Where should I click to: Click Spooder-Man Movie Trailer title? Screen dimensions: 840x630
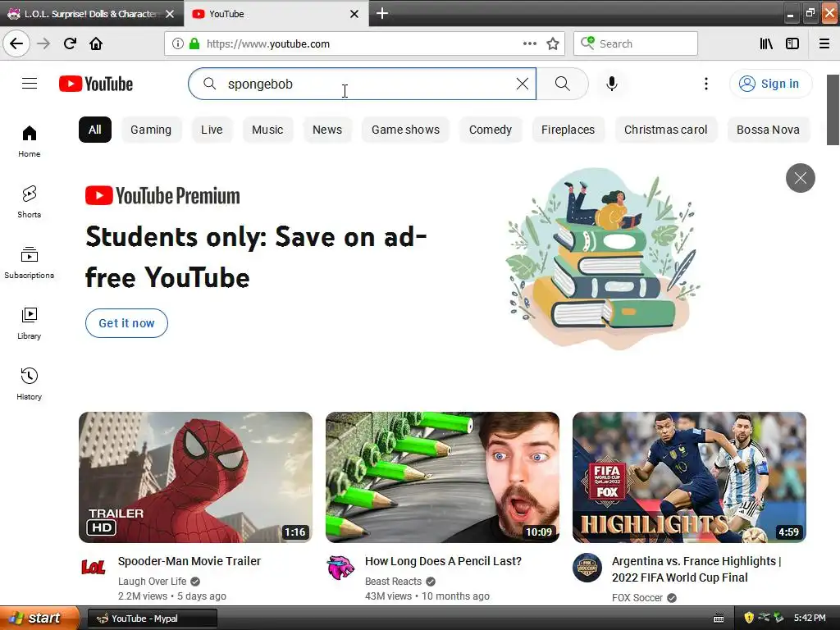click(189, 561)
